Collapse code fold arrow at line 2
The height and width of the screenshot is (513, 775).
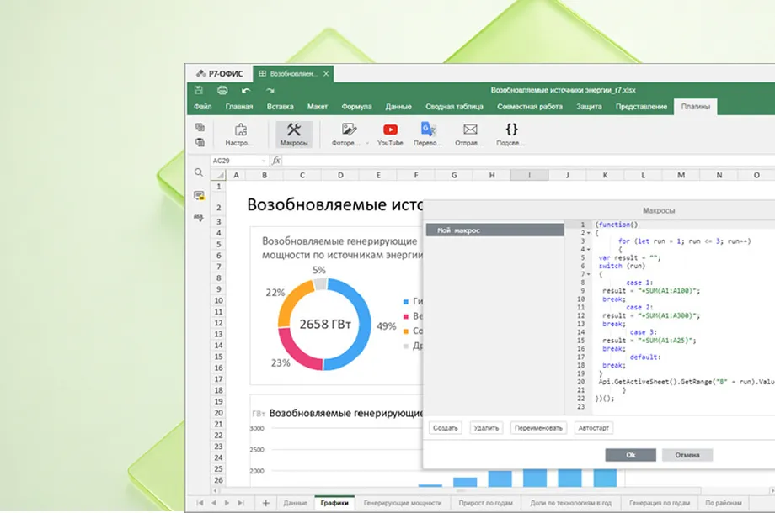[589, 233]
